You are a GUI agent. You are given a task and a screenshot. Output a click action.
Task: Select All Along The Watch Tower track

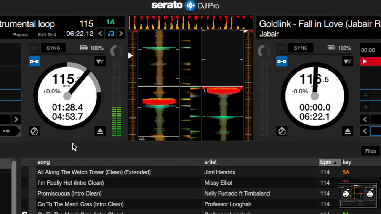tap(94, 172)
